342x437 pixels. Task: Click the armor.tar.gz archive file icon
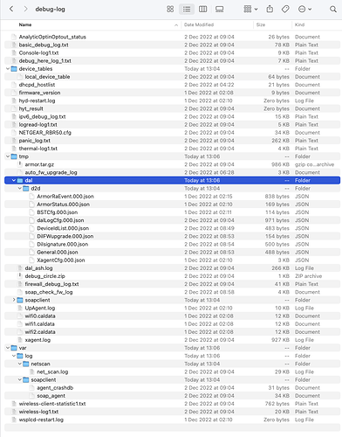20,164
